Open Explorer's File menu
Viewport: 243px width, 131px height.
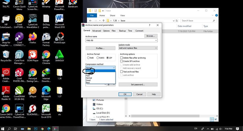point(92,15)
